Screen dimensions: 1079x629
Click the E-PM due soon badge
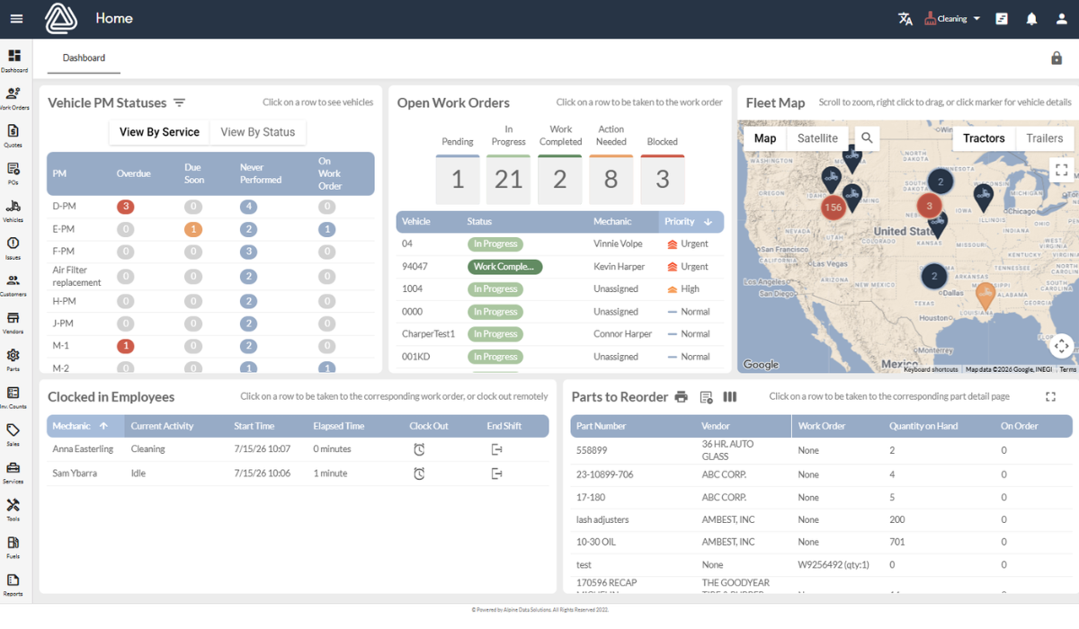[192, 229]
